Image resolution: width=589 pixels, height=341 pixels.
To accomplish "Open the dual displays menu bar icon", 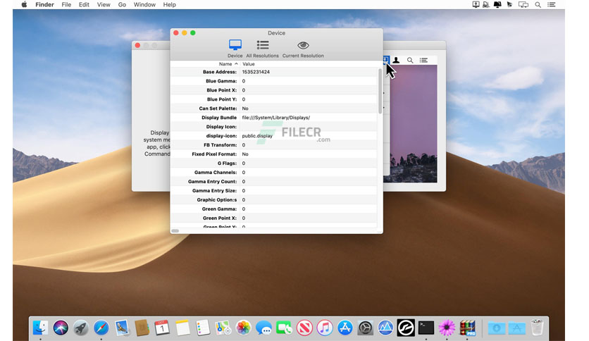I will coord(523,4).
